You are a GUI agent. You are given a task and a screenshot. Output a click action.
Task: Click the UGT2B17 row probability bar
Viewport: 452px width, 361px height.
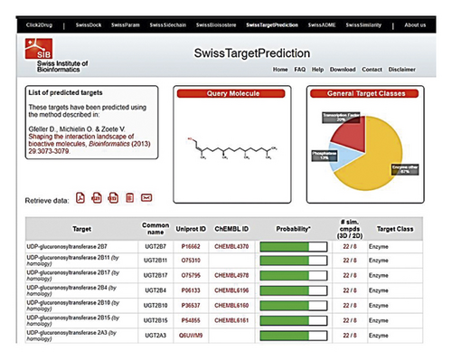pyautogui.click(x=294, y=275)
